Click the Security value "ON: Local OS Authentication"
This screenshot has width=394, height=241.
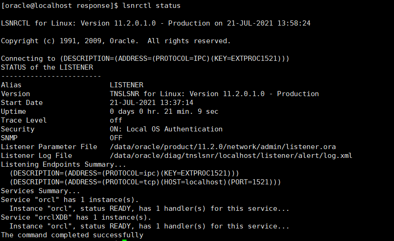pyautogui.click(x=166, y=129)
